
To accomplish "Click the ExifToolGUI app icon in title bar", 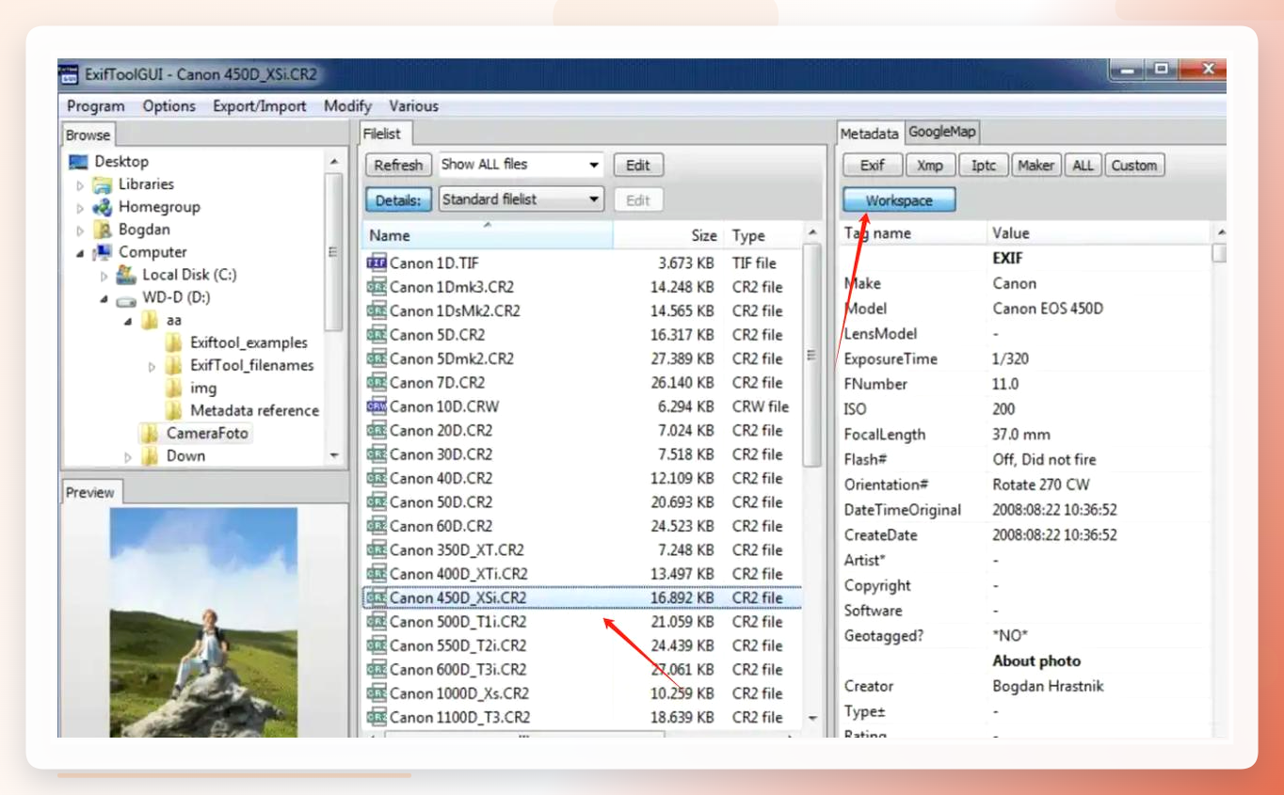I will (69, 74).
